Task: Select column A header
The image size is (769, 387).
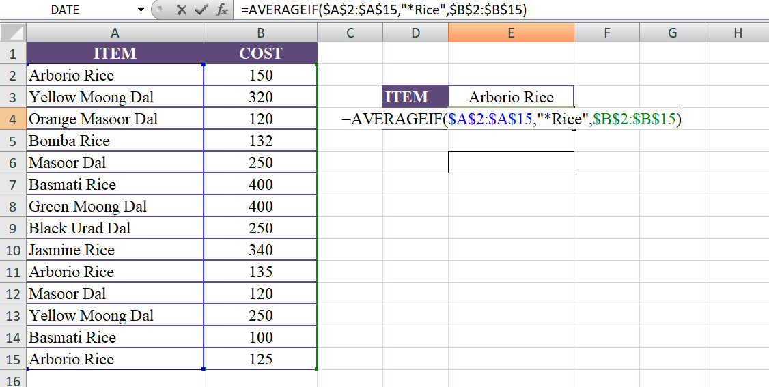Action: 115,32
